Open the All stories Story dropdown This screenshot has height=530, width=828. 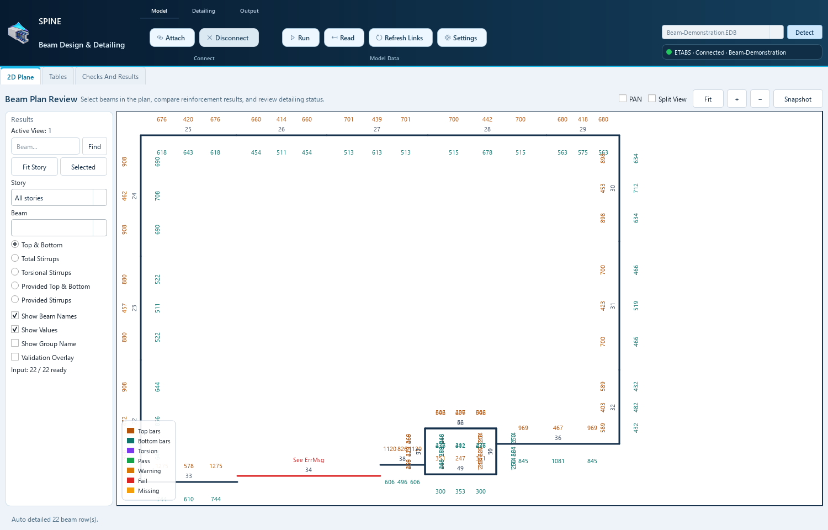pos(59,198)
